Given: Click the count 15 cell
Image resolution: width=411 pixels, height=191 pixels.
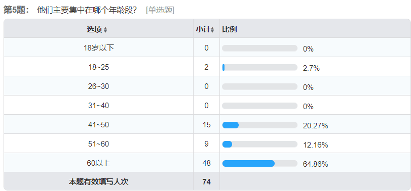Looking at the screenshot, I should (207, 125).
